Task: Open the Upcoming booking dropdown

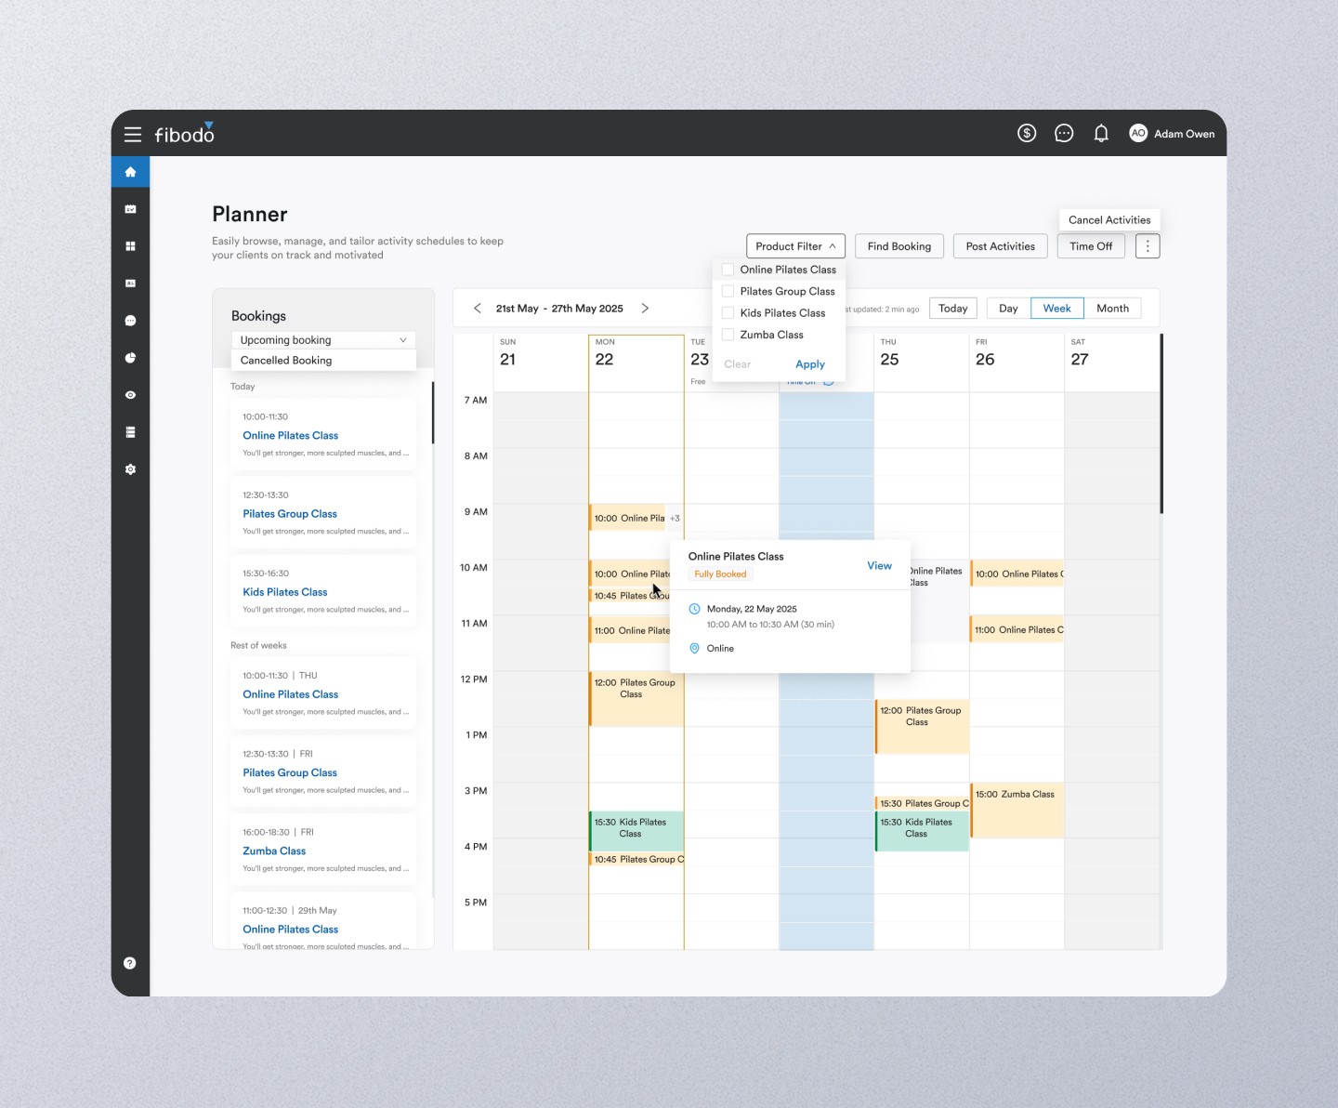Action: coord(323,340)
